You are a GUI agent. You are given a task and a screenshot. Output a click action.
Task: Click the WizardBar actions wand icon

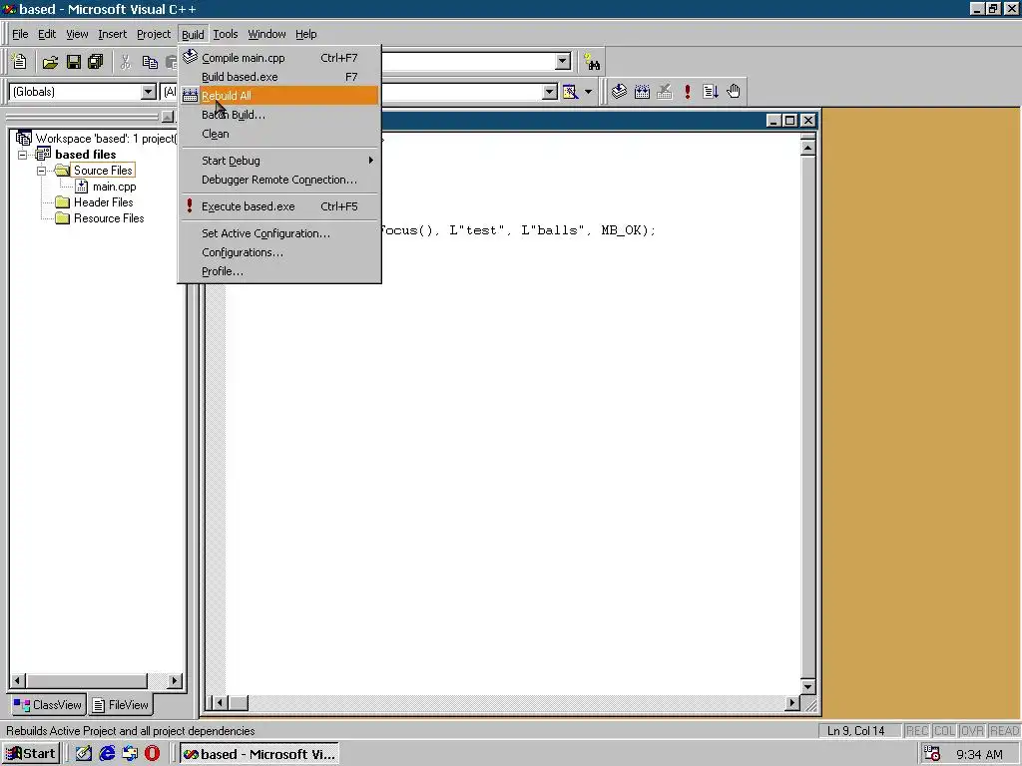570,92
